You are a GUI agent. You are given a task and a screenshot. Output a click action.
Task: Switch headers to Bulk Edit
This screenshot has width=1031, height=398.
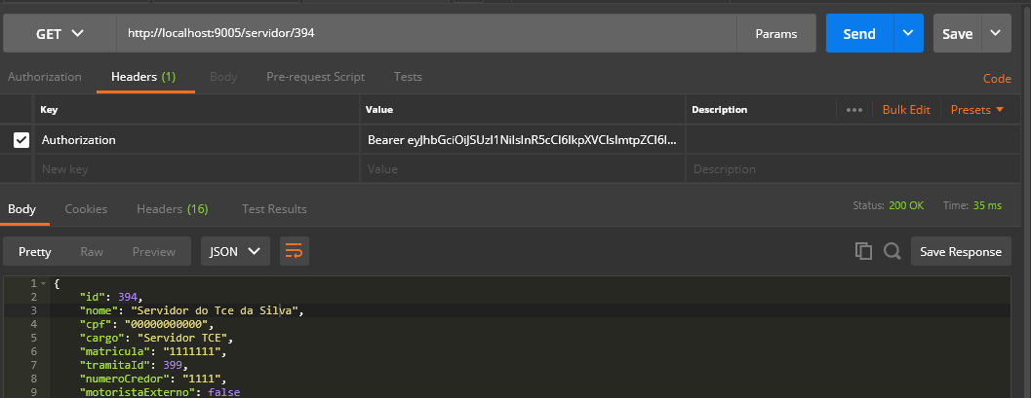[x=906, y=110]
